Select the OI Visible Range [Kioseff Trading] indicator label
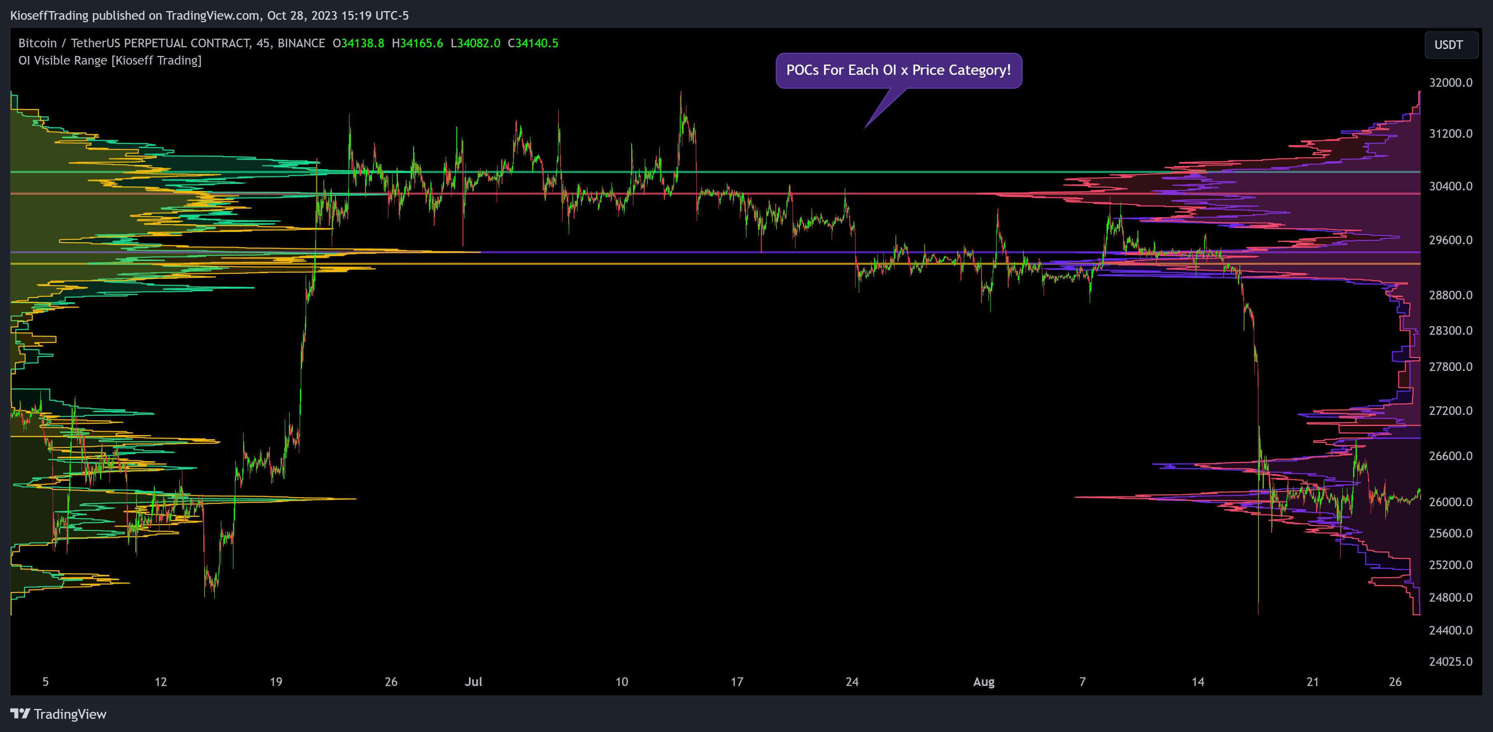This screenshot has height=732, width=1493. click(x=110, y=60)
